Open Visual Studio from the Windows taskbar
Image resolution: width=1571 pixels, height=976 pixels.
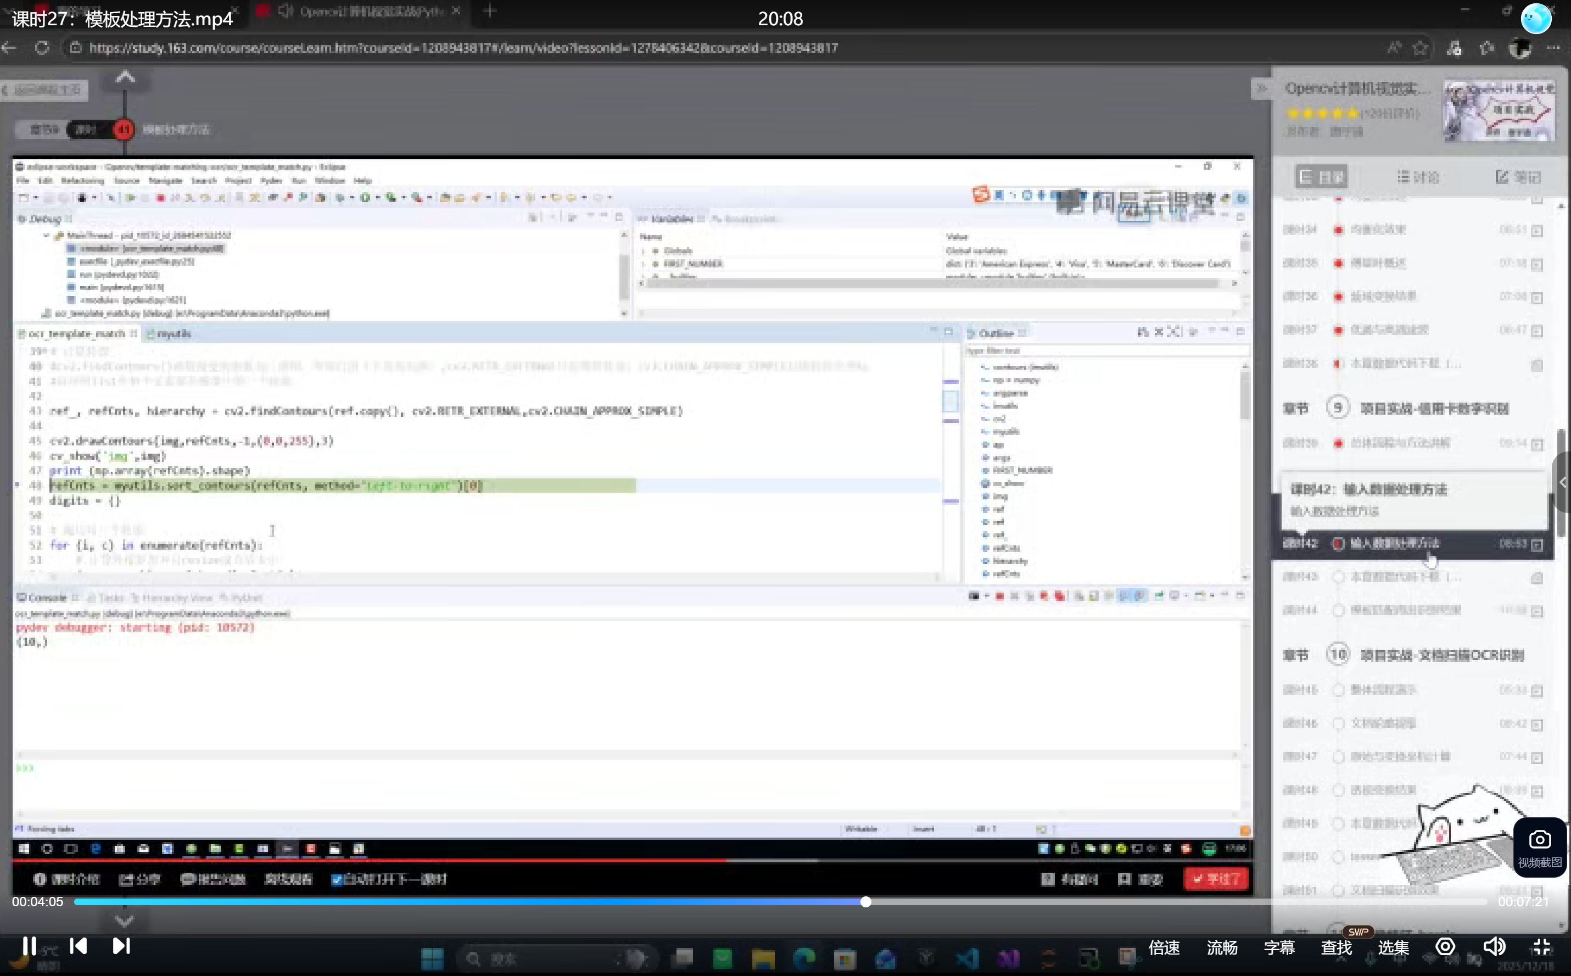tap(1008, 959)
